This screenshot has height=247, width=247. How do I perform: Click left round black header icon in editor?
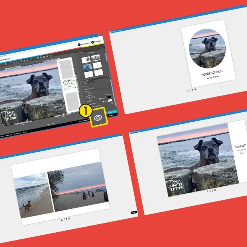79,45
